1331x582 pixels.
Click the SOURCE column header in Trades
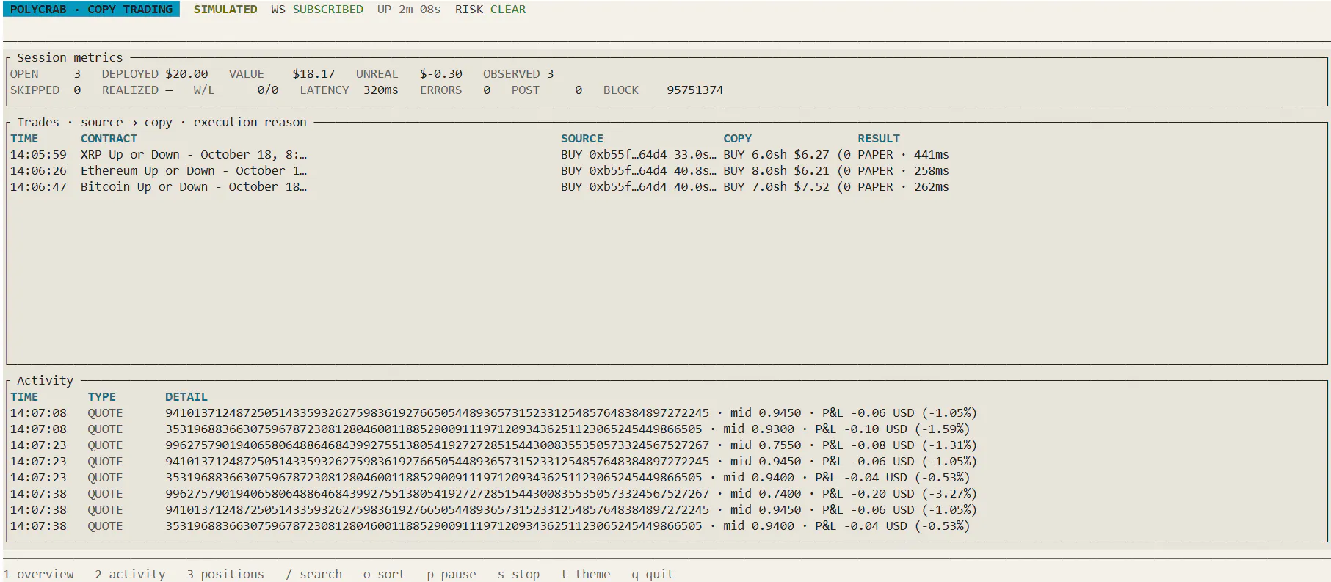click(582, 139)
